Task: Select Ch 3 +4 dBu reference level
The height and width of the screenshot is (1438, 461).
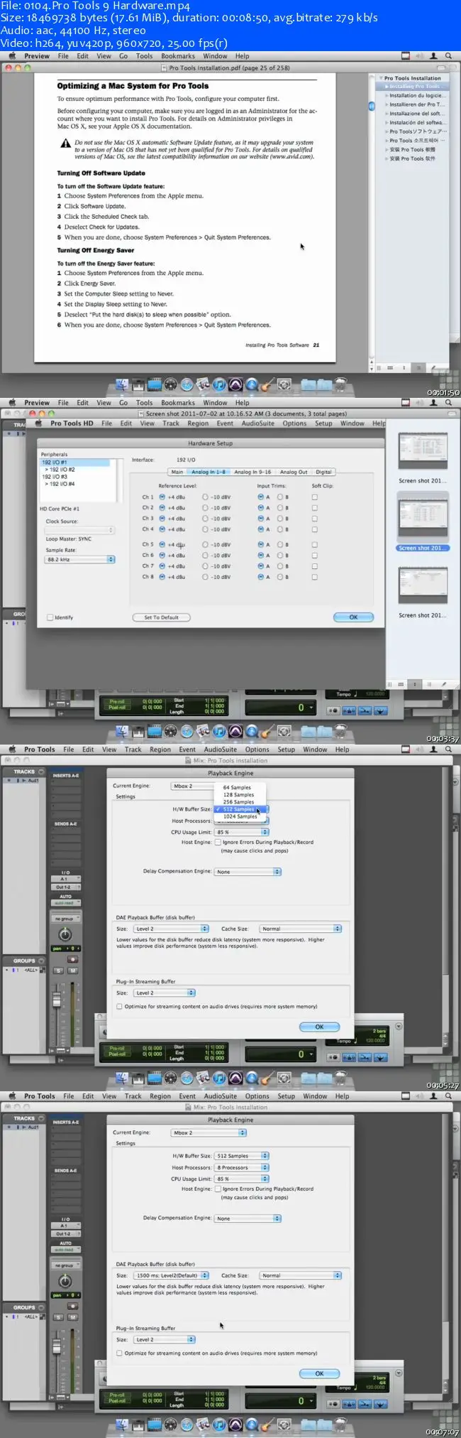Action: [162, 519]
